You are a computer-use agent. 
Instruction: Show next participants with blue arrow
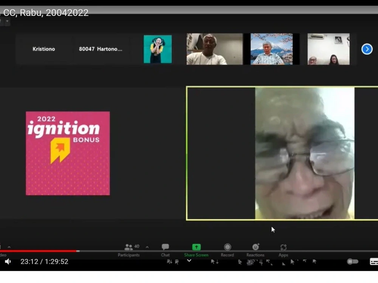[x=367, y=49]
